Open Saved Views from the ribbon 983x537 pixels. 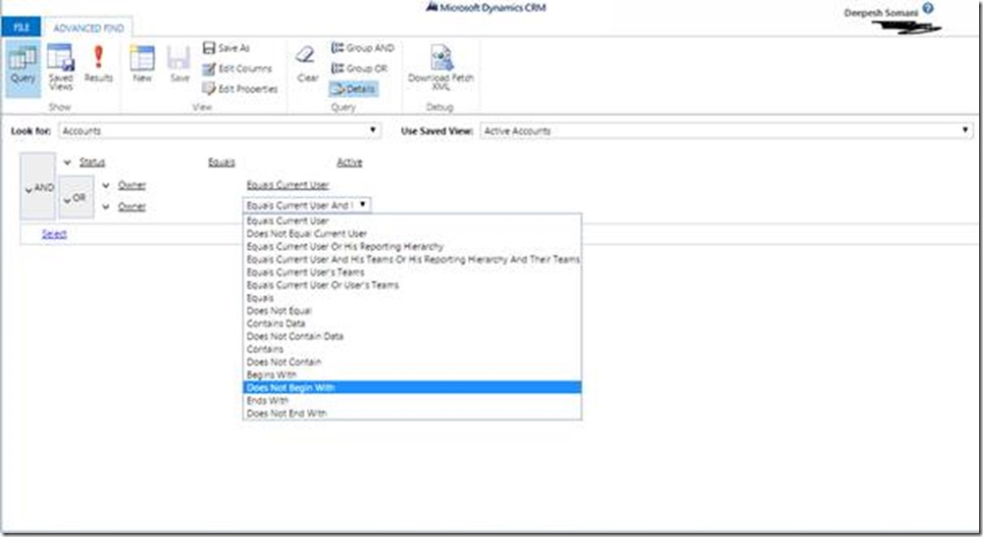(61, 67)
